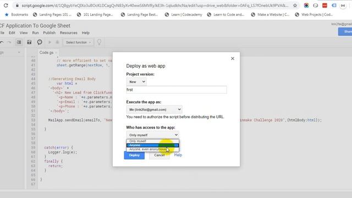Open the 'Make a Website' bookmark

pyautogui.click(x=270, y=15)
